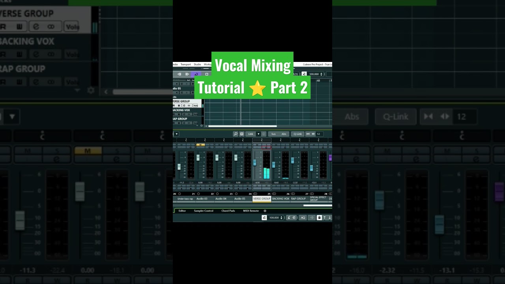Screen dimensions: 505x284
Task: Open the mixer window layout icon
Action: click(x=242, y=134)
